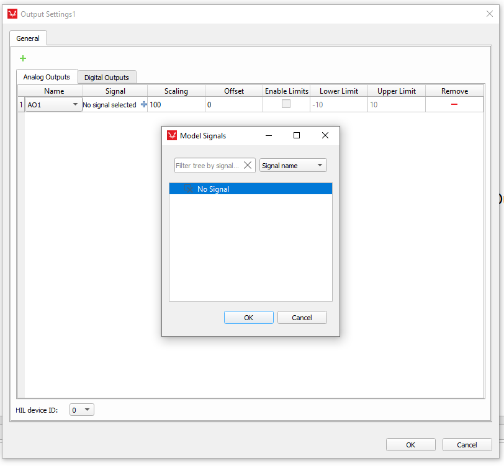Close the Model Signals dialog
The height and width of the screenshot is (466, 504).
[325, 135]
